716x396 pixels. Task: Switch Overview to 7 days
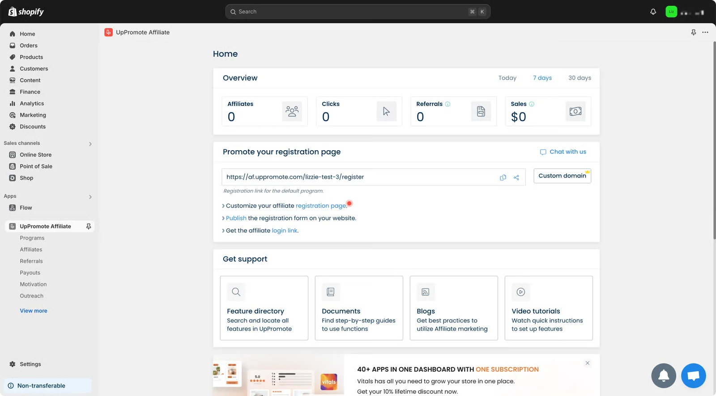542,78
